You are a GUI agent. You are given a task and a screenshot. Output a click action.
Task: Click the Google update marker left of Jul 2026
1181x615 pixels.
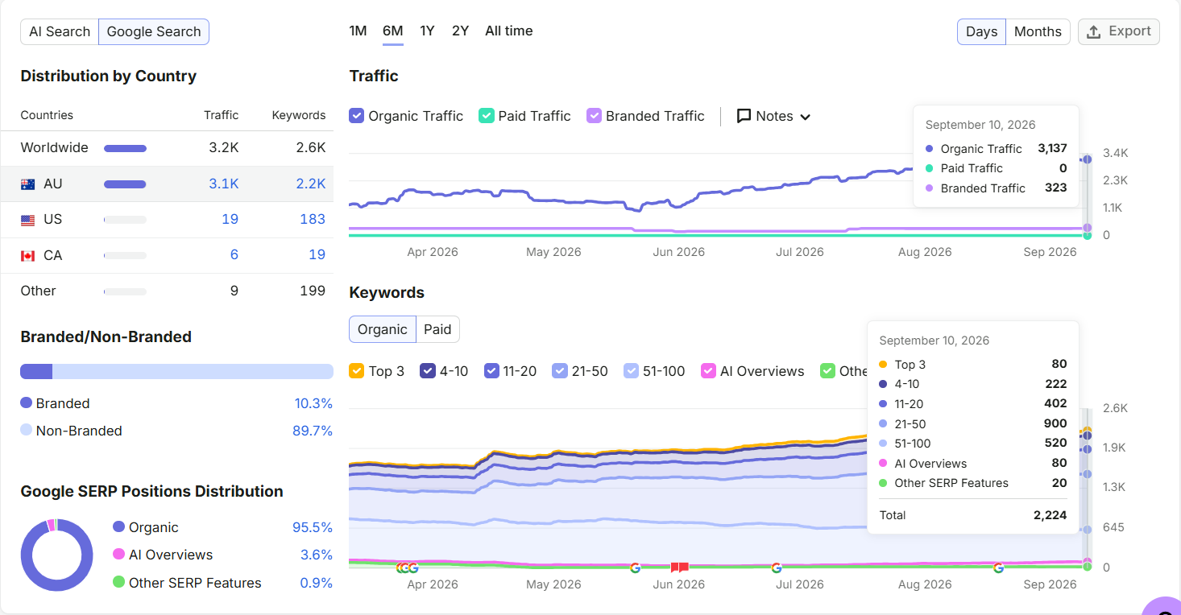point(777,568)
